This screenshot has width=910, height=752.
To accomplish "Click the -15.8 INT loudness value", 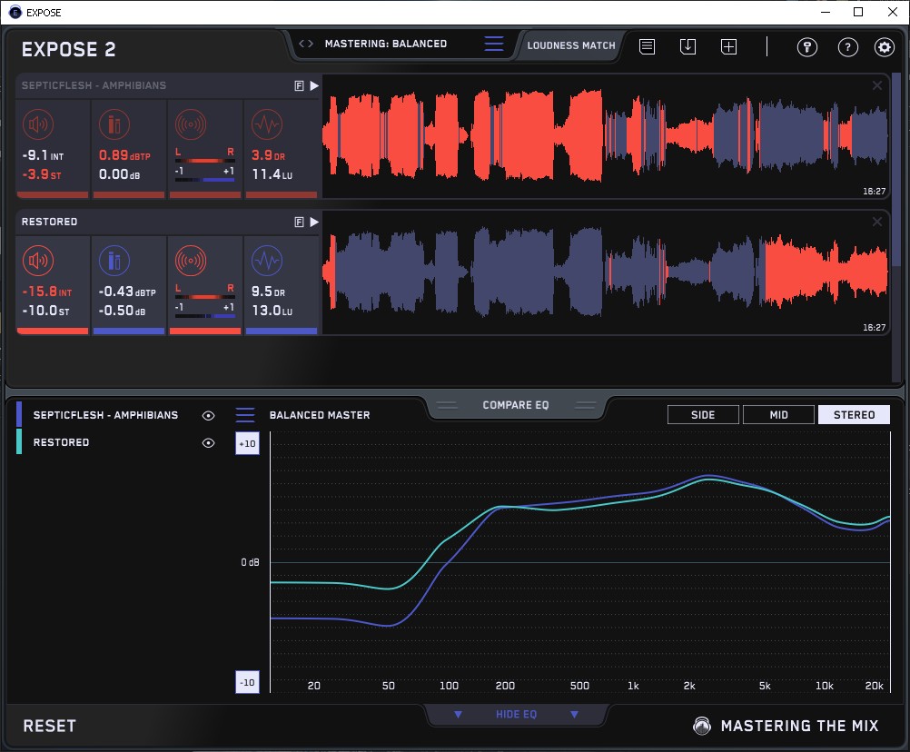I will pos(47,292).
